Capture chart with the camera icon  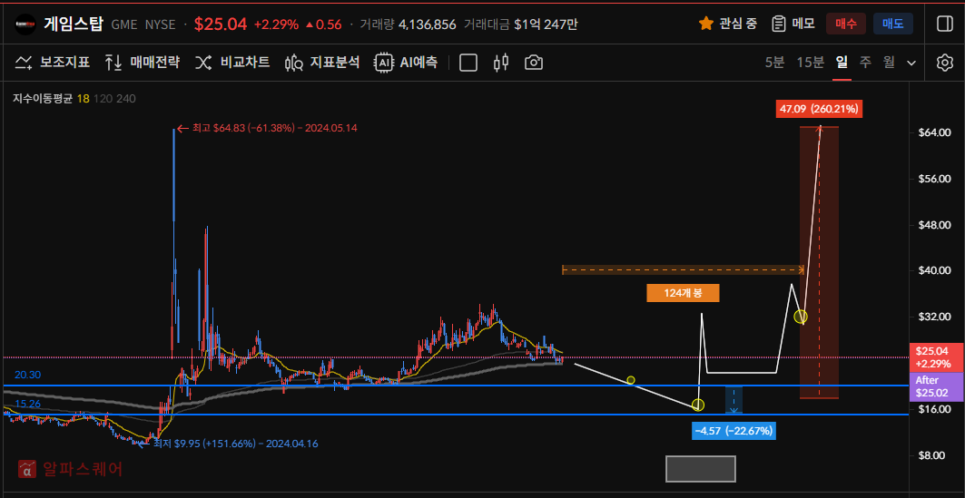pos(534,62)
